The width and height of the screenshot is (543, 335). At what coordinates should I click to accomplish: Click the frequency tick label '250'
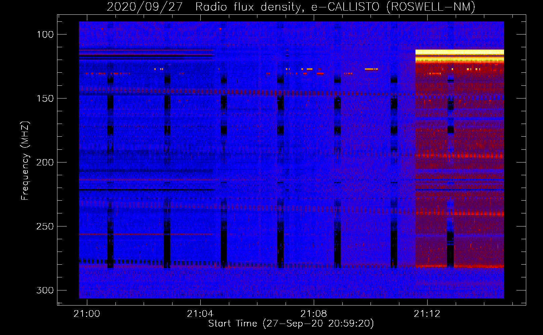coord(45,226)
